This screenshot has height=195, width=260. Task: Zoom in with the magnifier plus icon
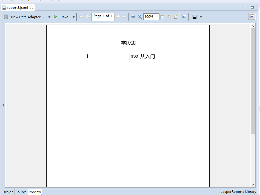pyautogui.click(x=133, y=17)
